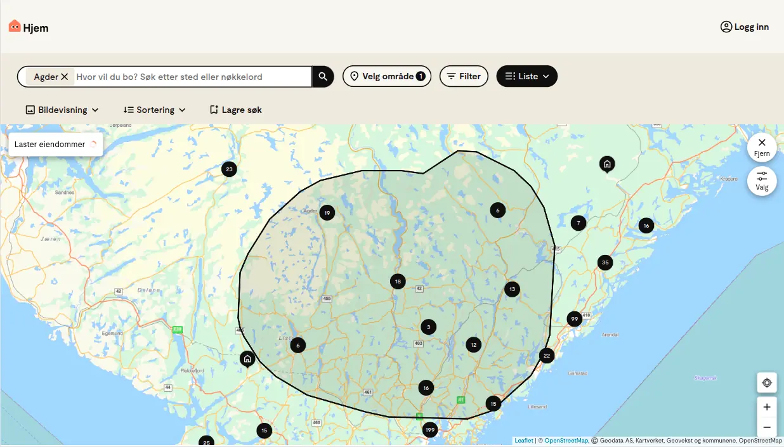784x447 pixels.
Task: Open the Bildevisning dropdown
Action: [x=62, y=109]
